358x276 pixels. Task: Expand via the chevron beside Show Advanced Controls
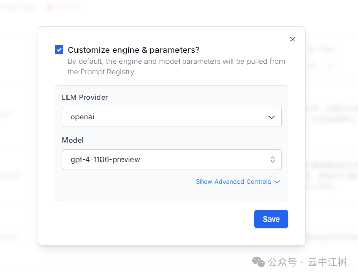point(277,182)
